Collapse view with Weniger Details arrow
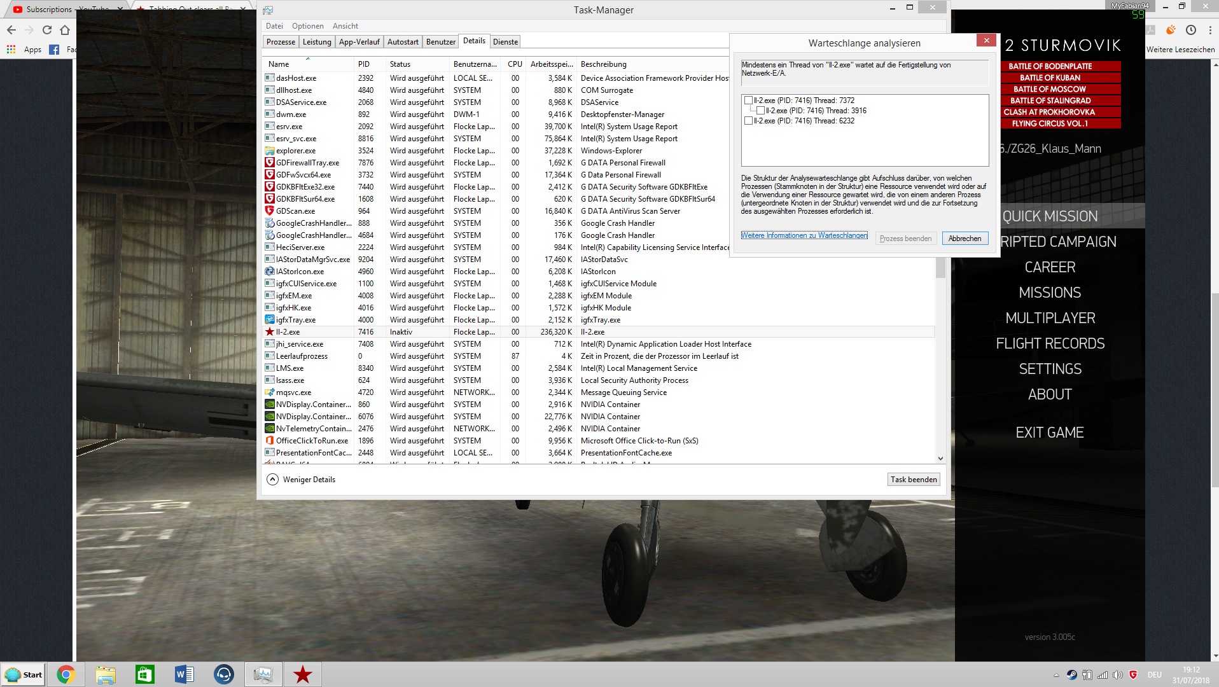 point(272,480)
